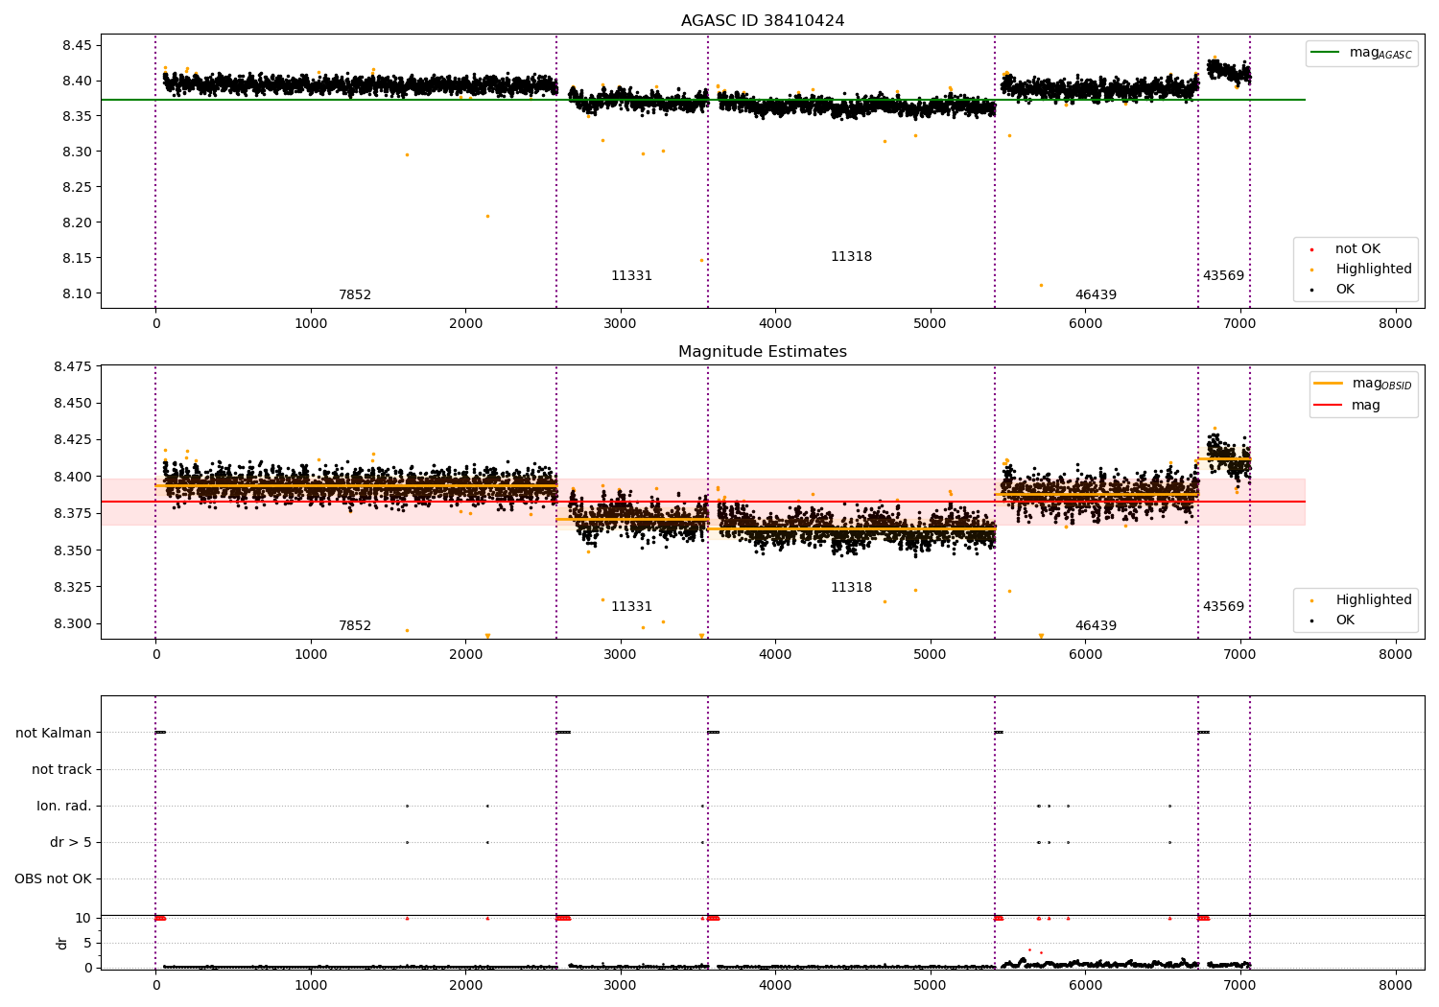Select 'not OK' legend entry in top plot

[x=1357, y=249]
